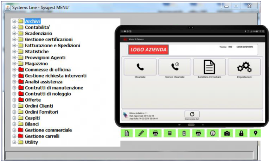The image size is (270, 162).
Task: Minimize the Sysgest MENU' window
Action: [226, 6]
